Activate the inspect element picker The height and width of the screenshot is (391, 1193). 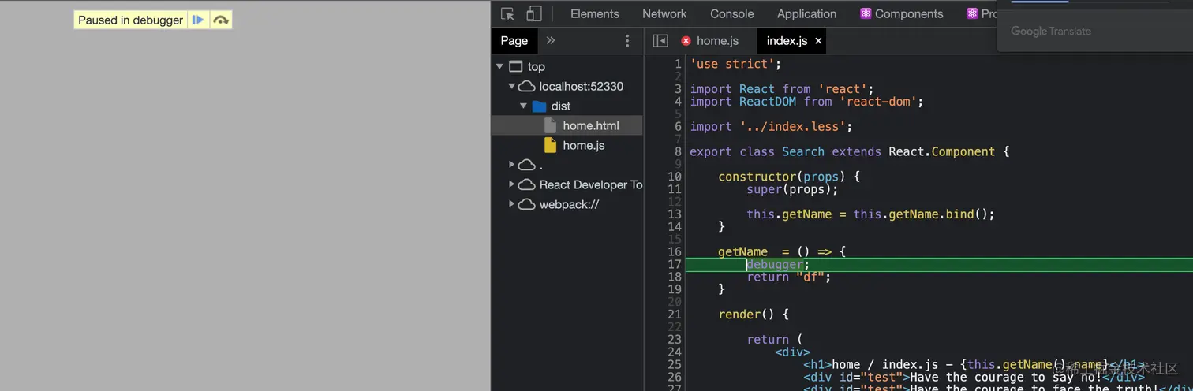pos(508,13)
